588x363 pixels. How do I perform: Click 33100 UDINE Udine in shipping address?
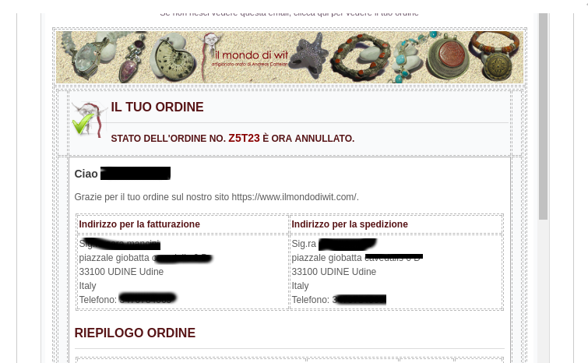pyautogui.click(x=334, y=272)
